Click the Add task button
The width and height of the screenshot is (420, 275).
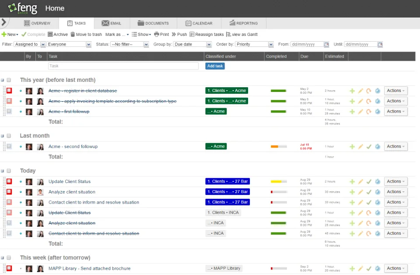215,66
